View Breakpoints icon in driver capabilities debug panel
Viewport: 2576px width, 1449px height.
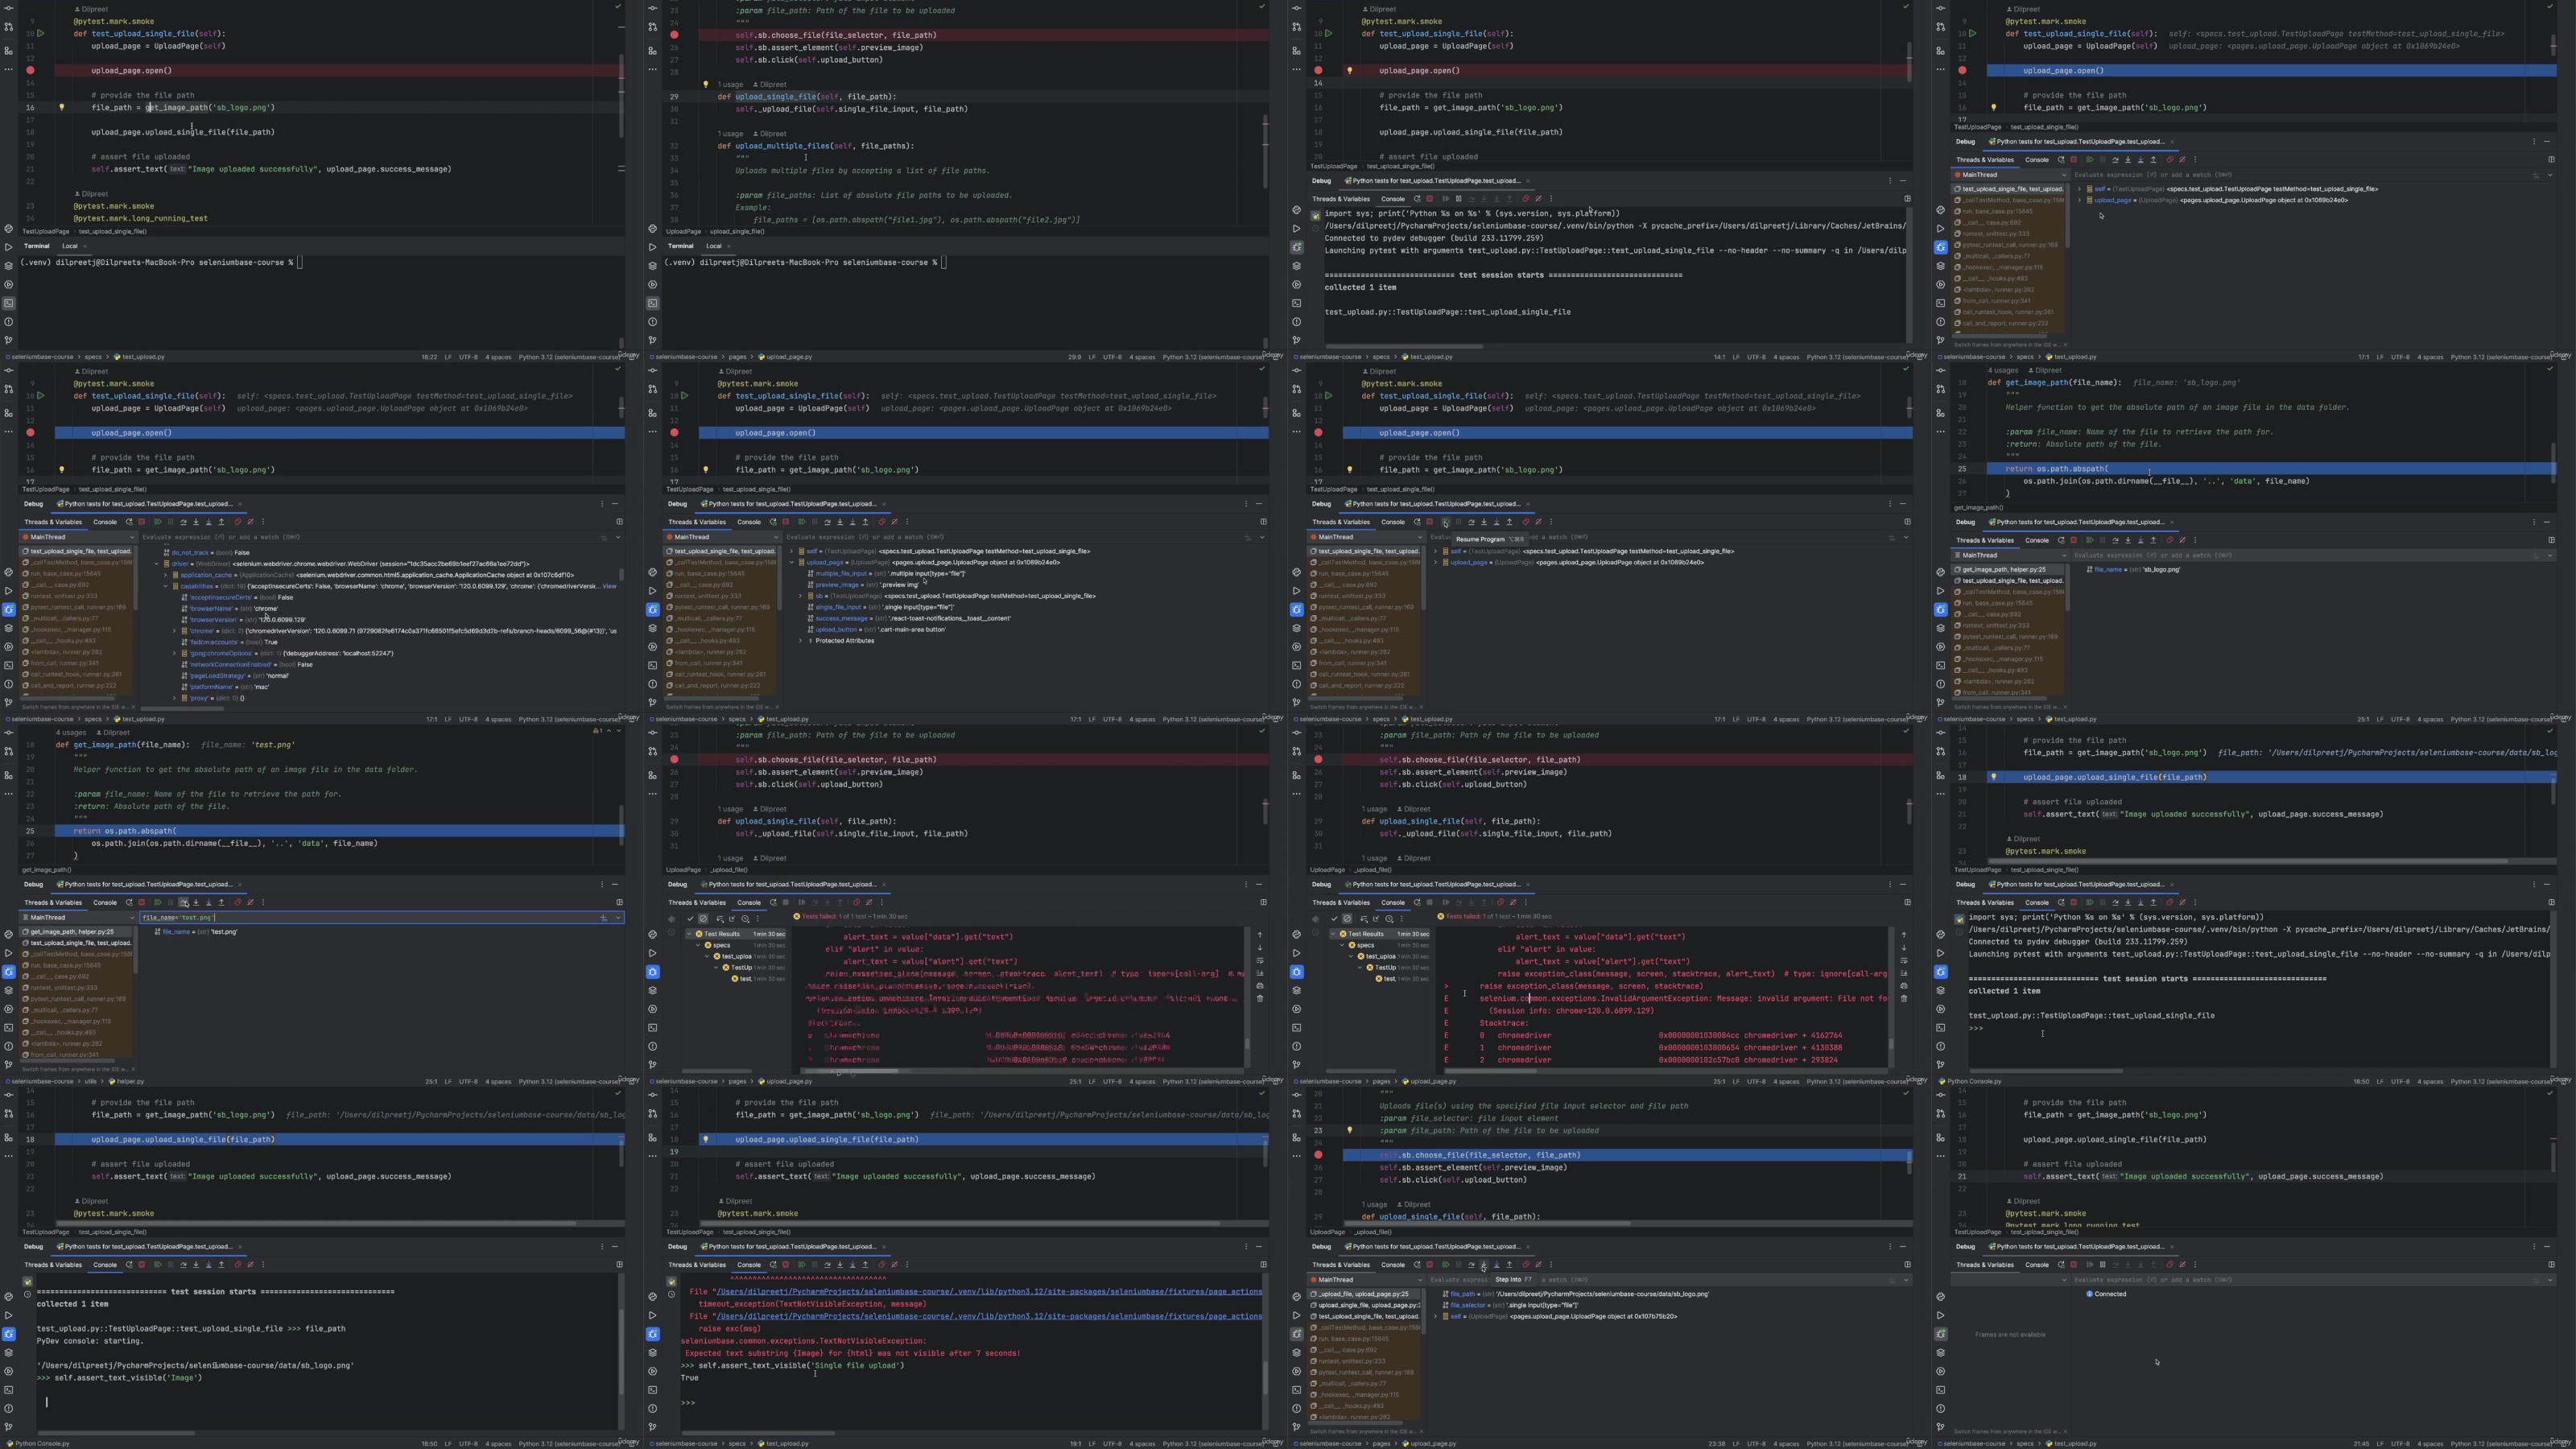click(238, 522)
